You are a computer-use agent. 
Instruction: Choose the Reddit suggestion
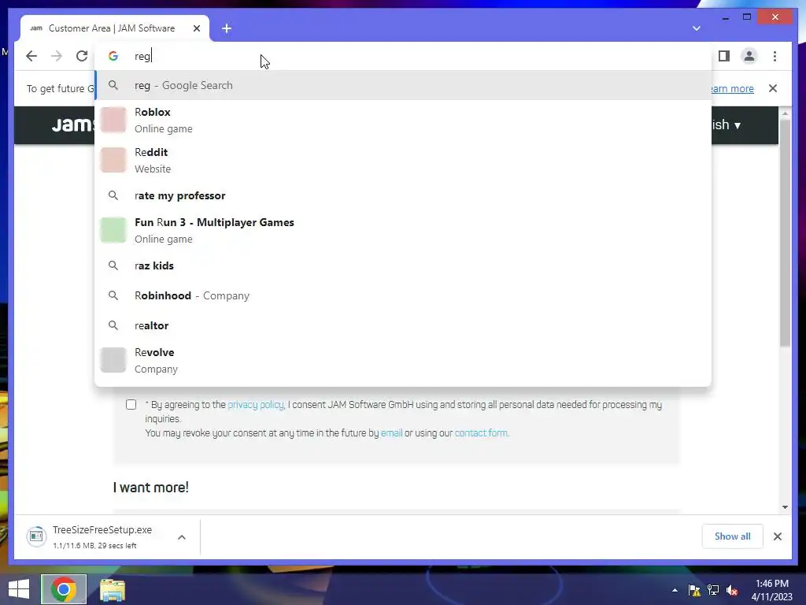pyautogui.click(x=404, y=160)
